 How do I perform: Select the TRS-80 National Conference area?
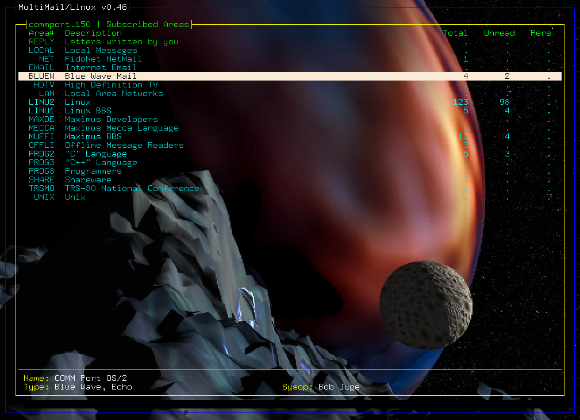click(x=132, y=188)
